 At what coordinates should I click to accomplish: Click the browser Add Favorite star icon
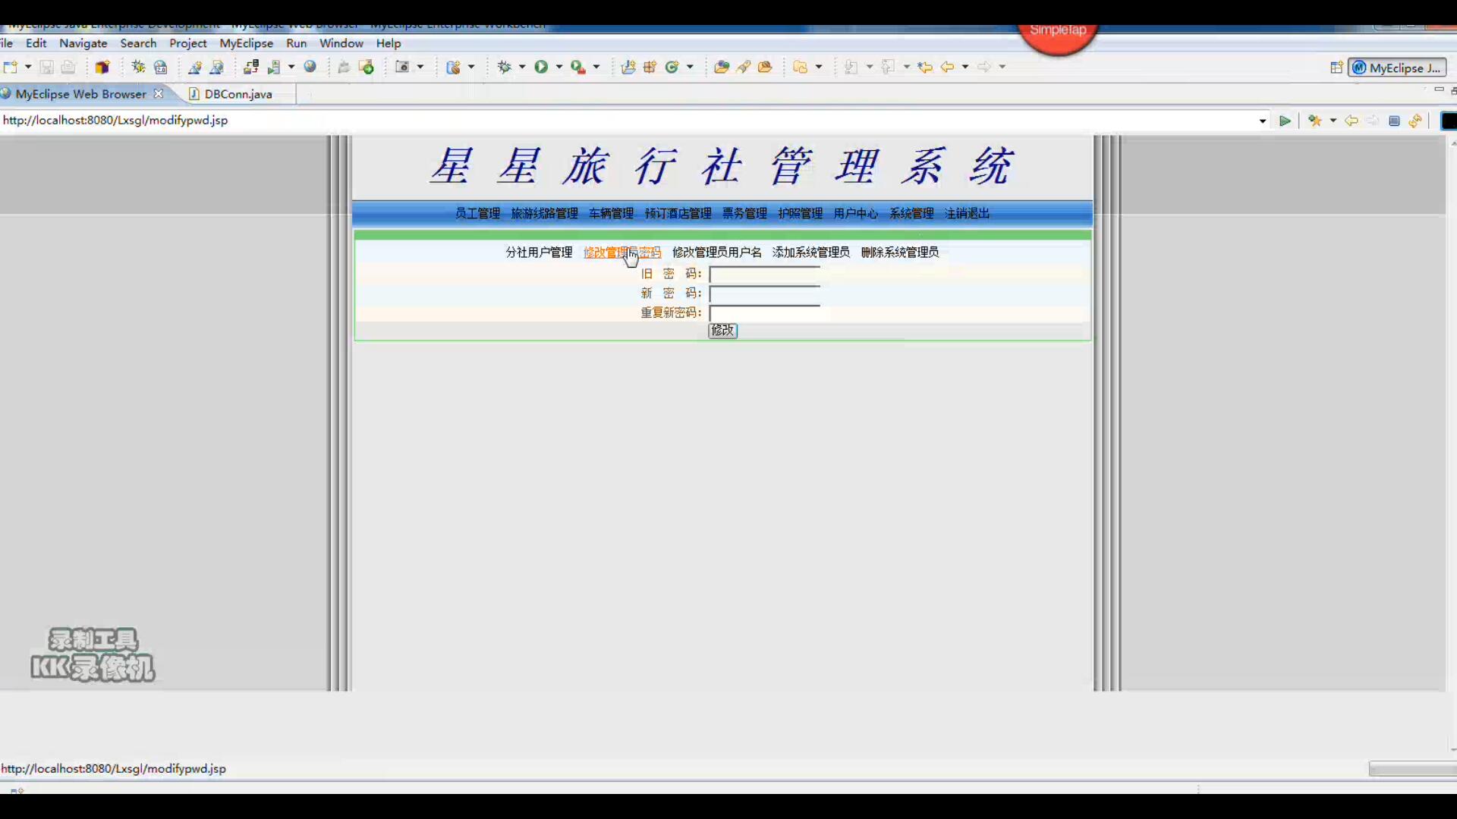(1315, 121)
